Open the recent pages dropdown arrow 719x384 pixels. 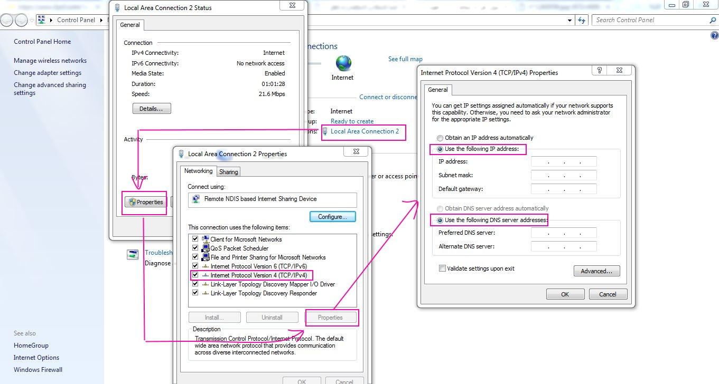click(32, 21)
